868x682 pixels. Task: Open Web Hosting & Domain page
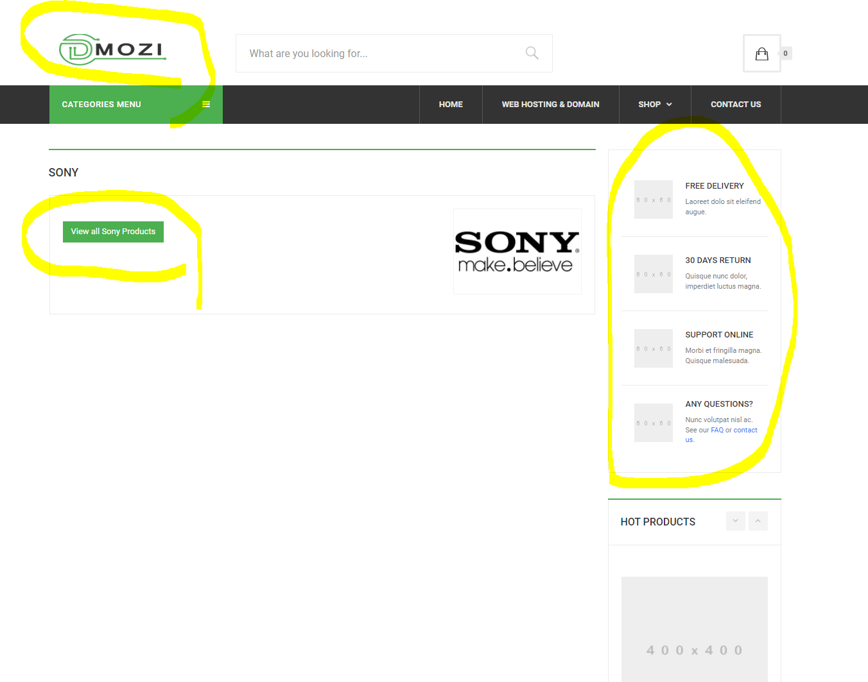(x=551, y=105)
